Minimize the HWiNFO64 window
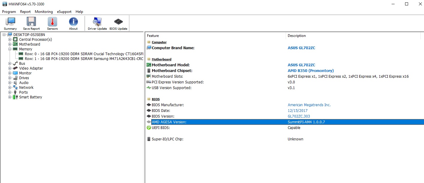 tap(393, 4)
